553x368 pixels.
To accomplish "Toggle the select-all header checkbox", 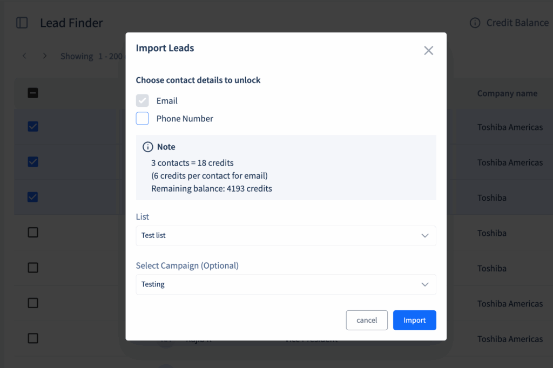I will [33, 93].
